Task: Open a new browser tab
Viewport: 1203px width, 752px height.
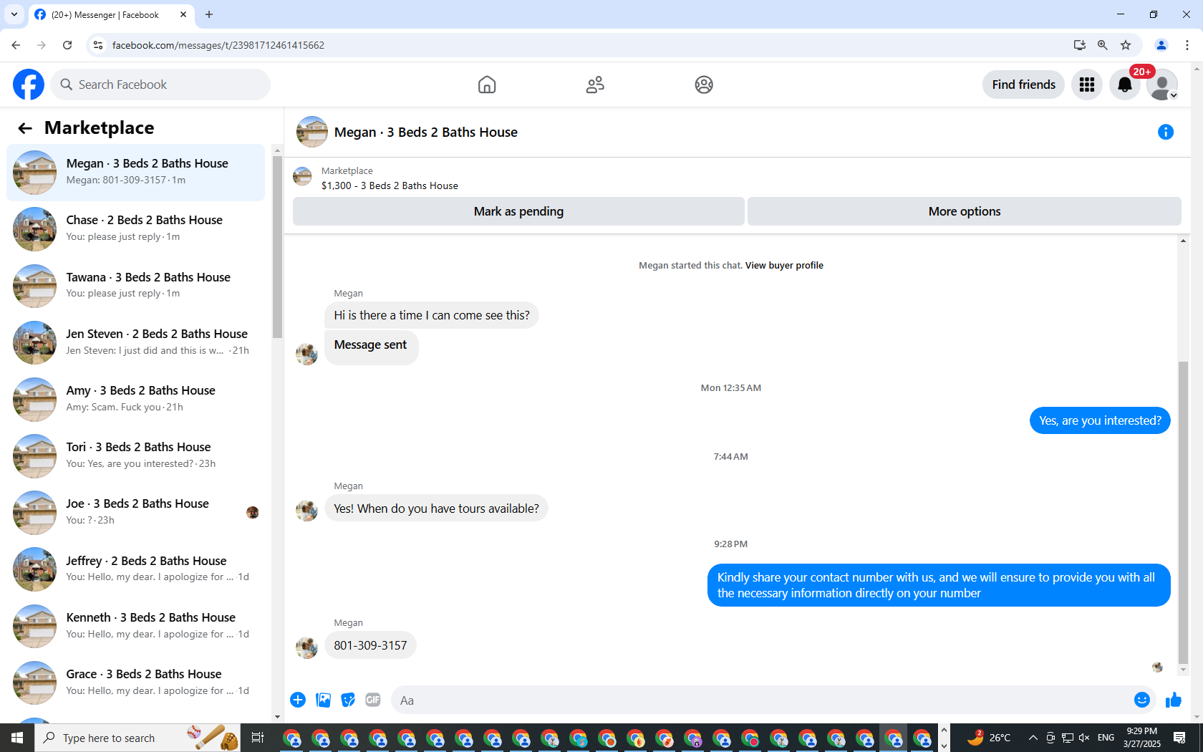Action: (x=209, y=14)
